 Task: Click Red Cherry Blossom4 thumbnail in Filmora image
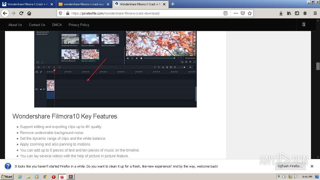[x=90, y=54]
